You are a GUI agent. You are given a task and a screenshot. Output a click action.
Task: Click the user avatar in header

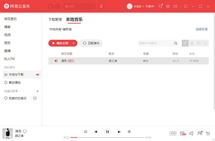click(129, 6)
